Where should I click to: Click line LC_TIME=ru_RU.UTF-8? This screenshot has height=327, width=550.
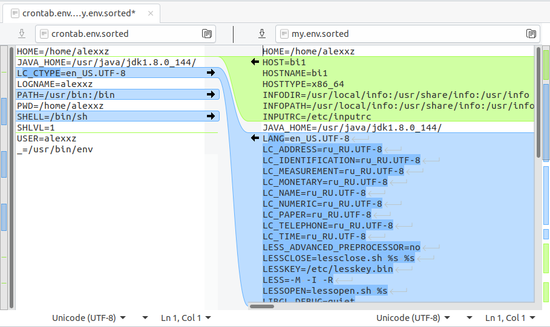314,236
